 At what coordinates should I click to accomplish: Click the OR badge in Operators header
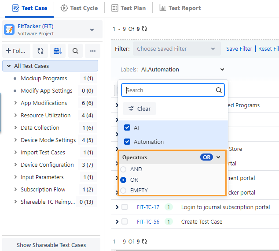[x=206, y=157]
